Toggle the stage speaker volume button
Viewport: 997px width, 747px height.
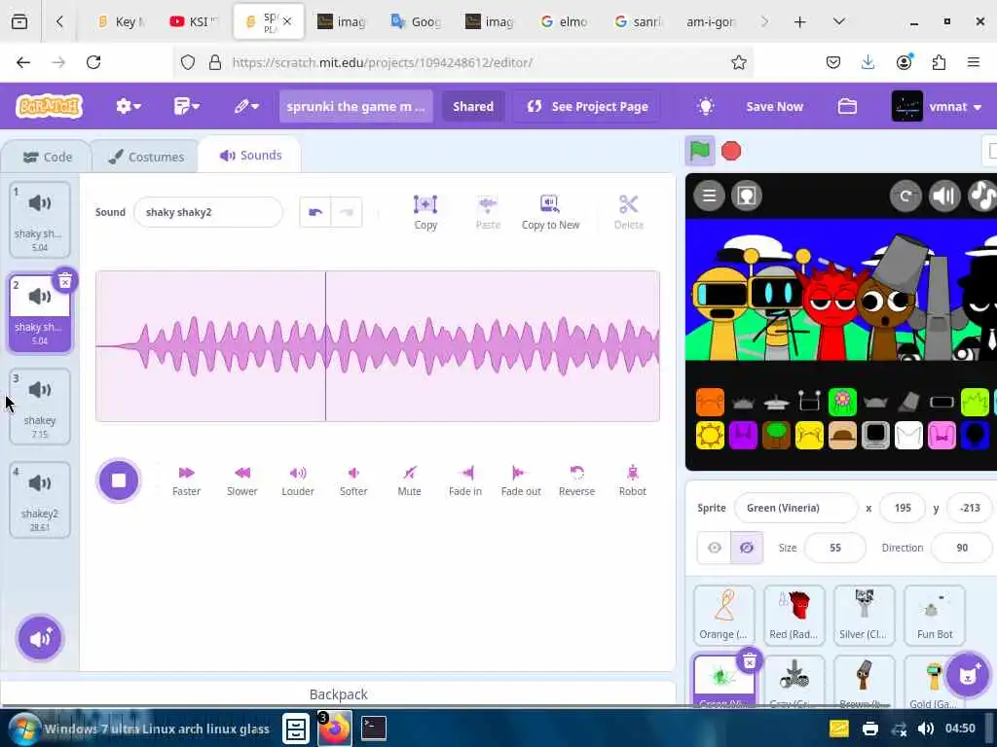(944, 195)
